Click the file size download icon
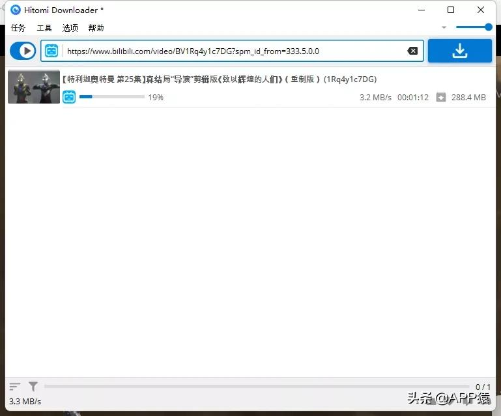This screenshot has width=501, height=416. (441, 97)
